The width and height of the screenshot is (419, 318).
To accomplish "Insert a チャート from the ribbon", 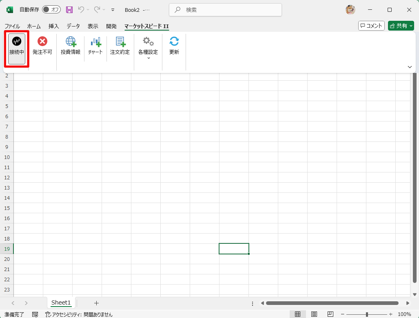I will click(95, 42).
